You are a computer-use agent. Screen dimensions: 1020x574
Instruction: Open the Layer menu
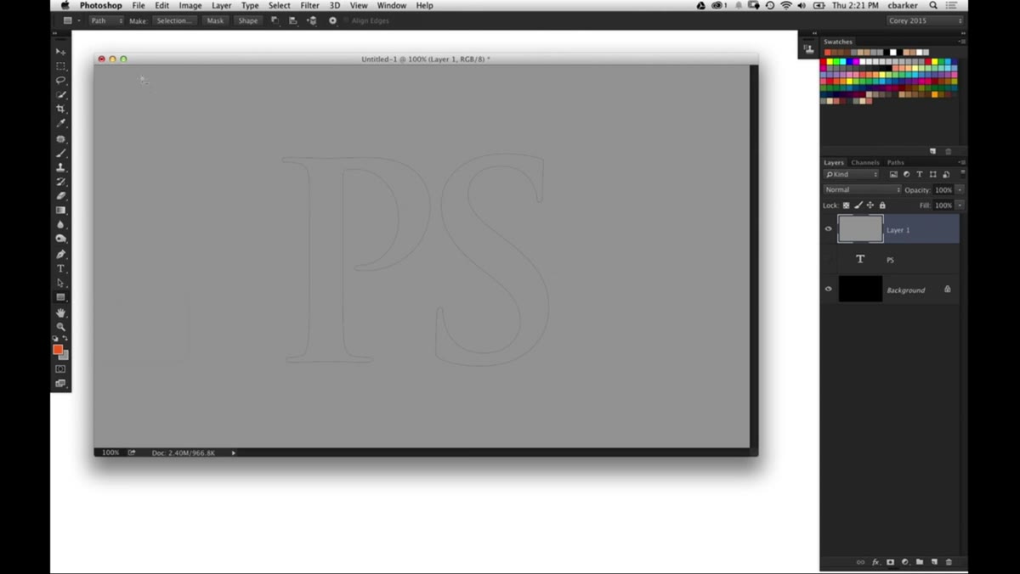click(221, 5)
